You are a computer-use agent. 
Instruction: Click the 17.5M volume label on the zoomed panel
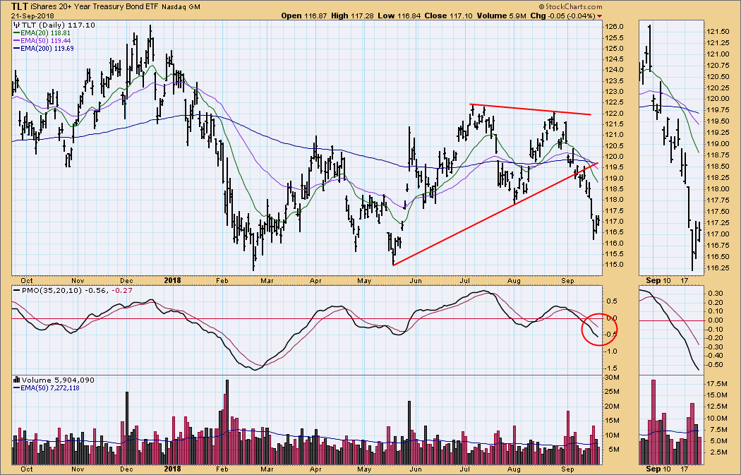tap(718, 383)
